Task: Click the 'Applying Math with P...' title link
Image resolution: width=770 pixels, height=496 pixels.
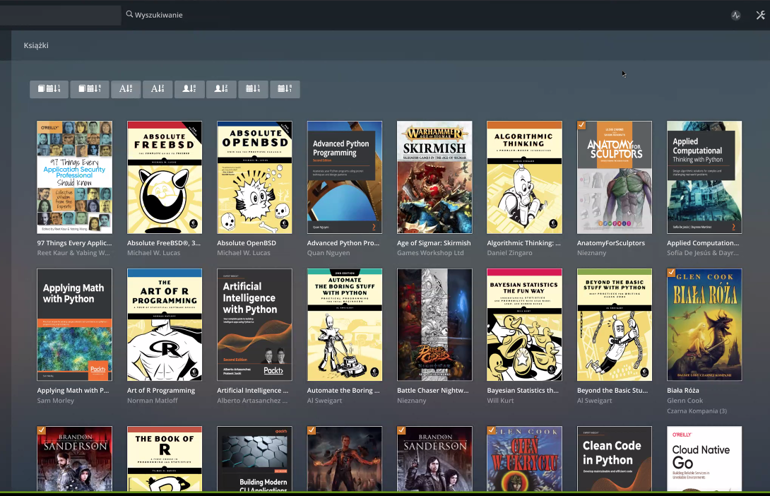Action: click(73, 391)
